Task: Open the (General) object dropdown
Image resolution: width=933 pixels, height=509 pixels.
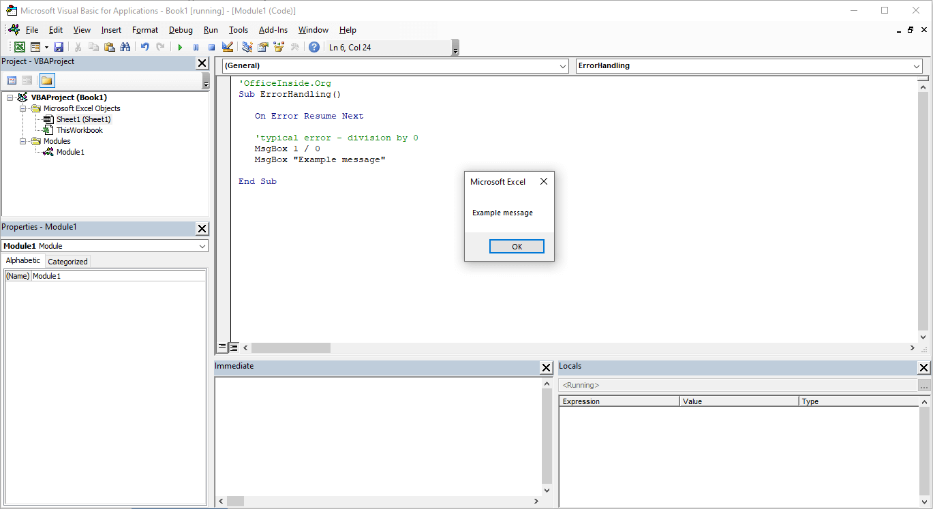Action: [563, 66]
